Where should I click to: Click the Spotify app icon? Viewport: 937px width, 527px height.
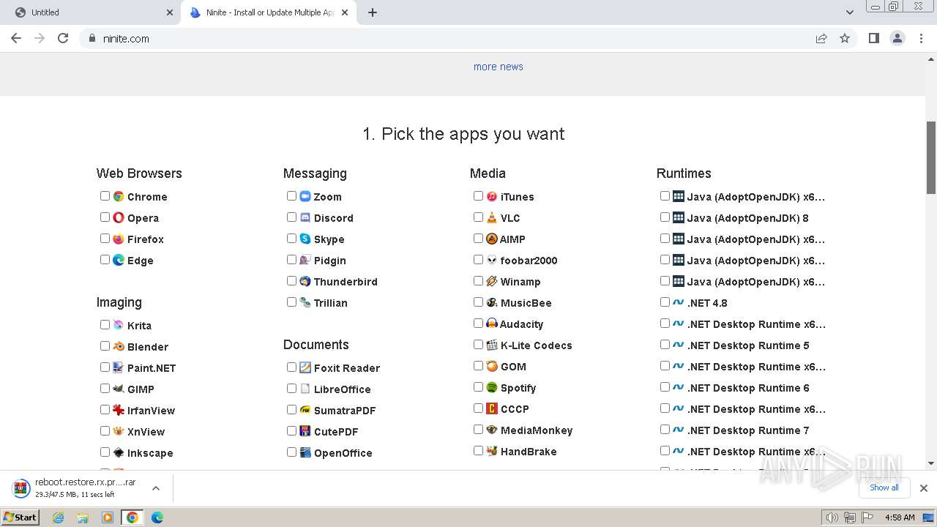492,387
